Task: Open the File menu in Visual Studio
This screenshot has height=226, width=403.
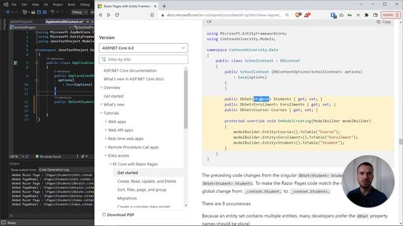Action: [14, 4]
